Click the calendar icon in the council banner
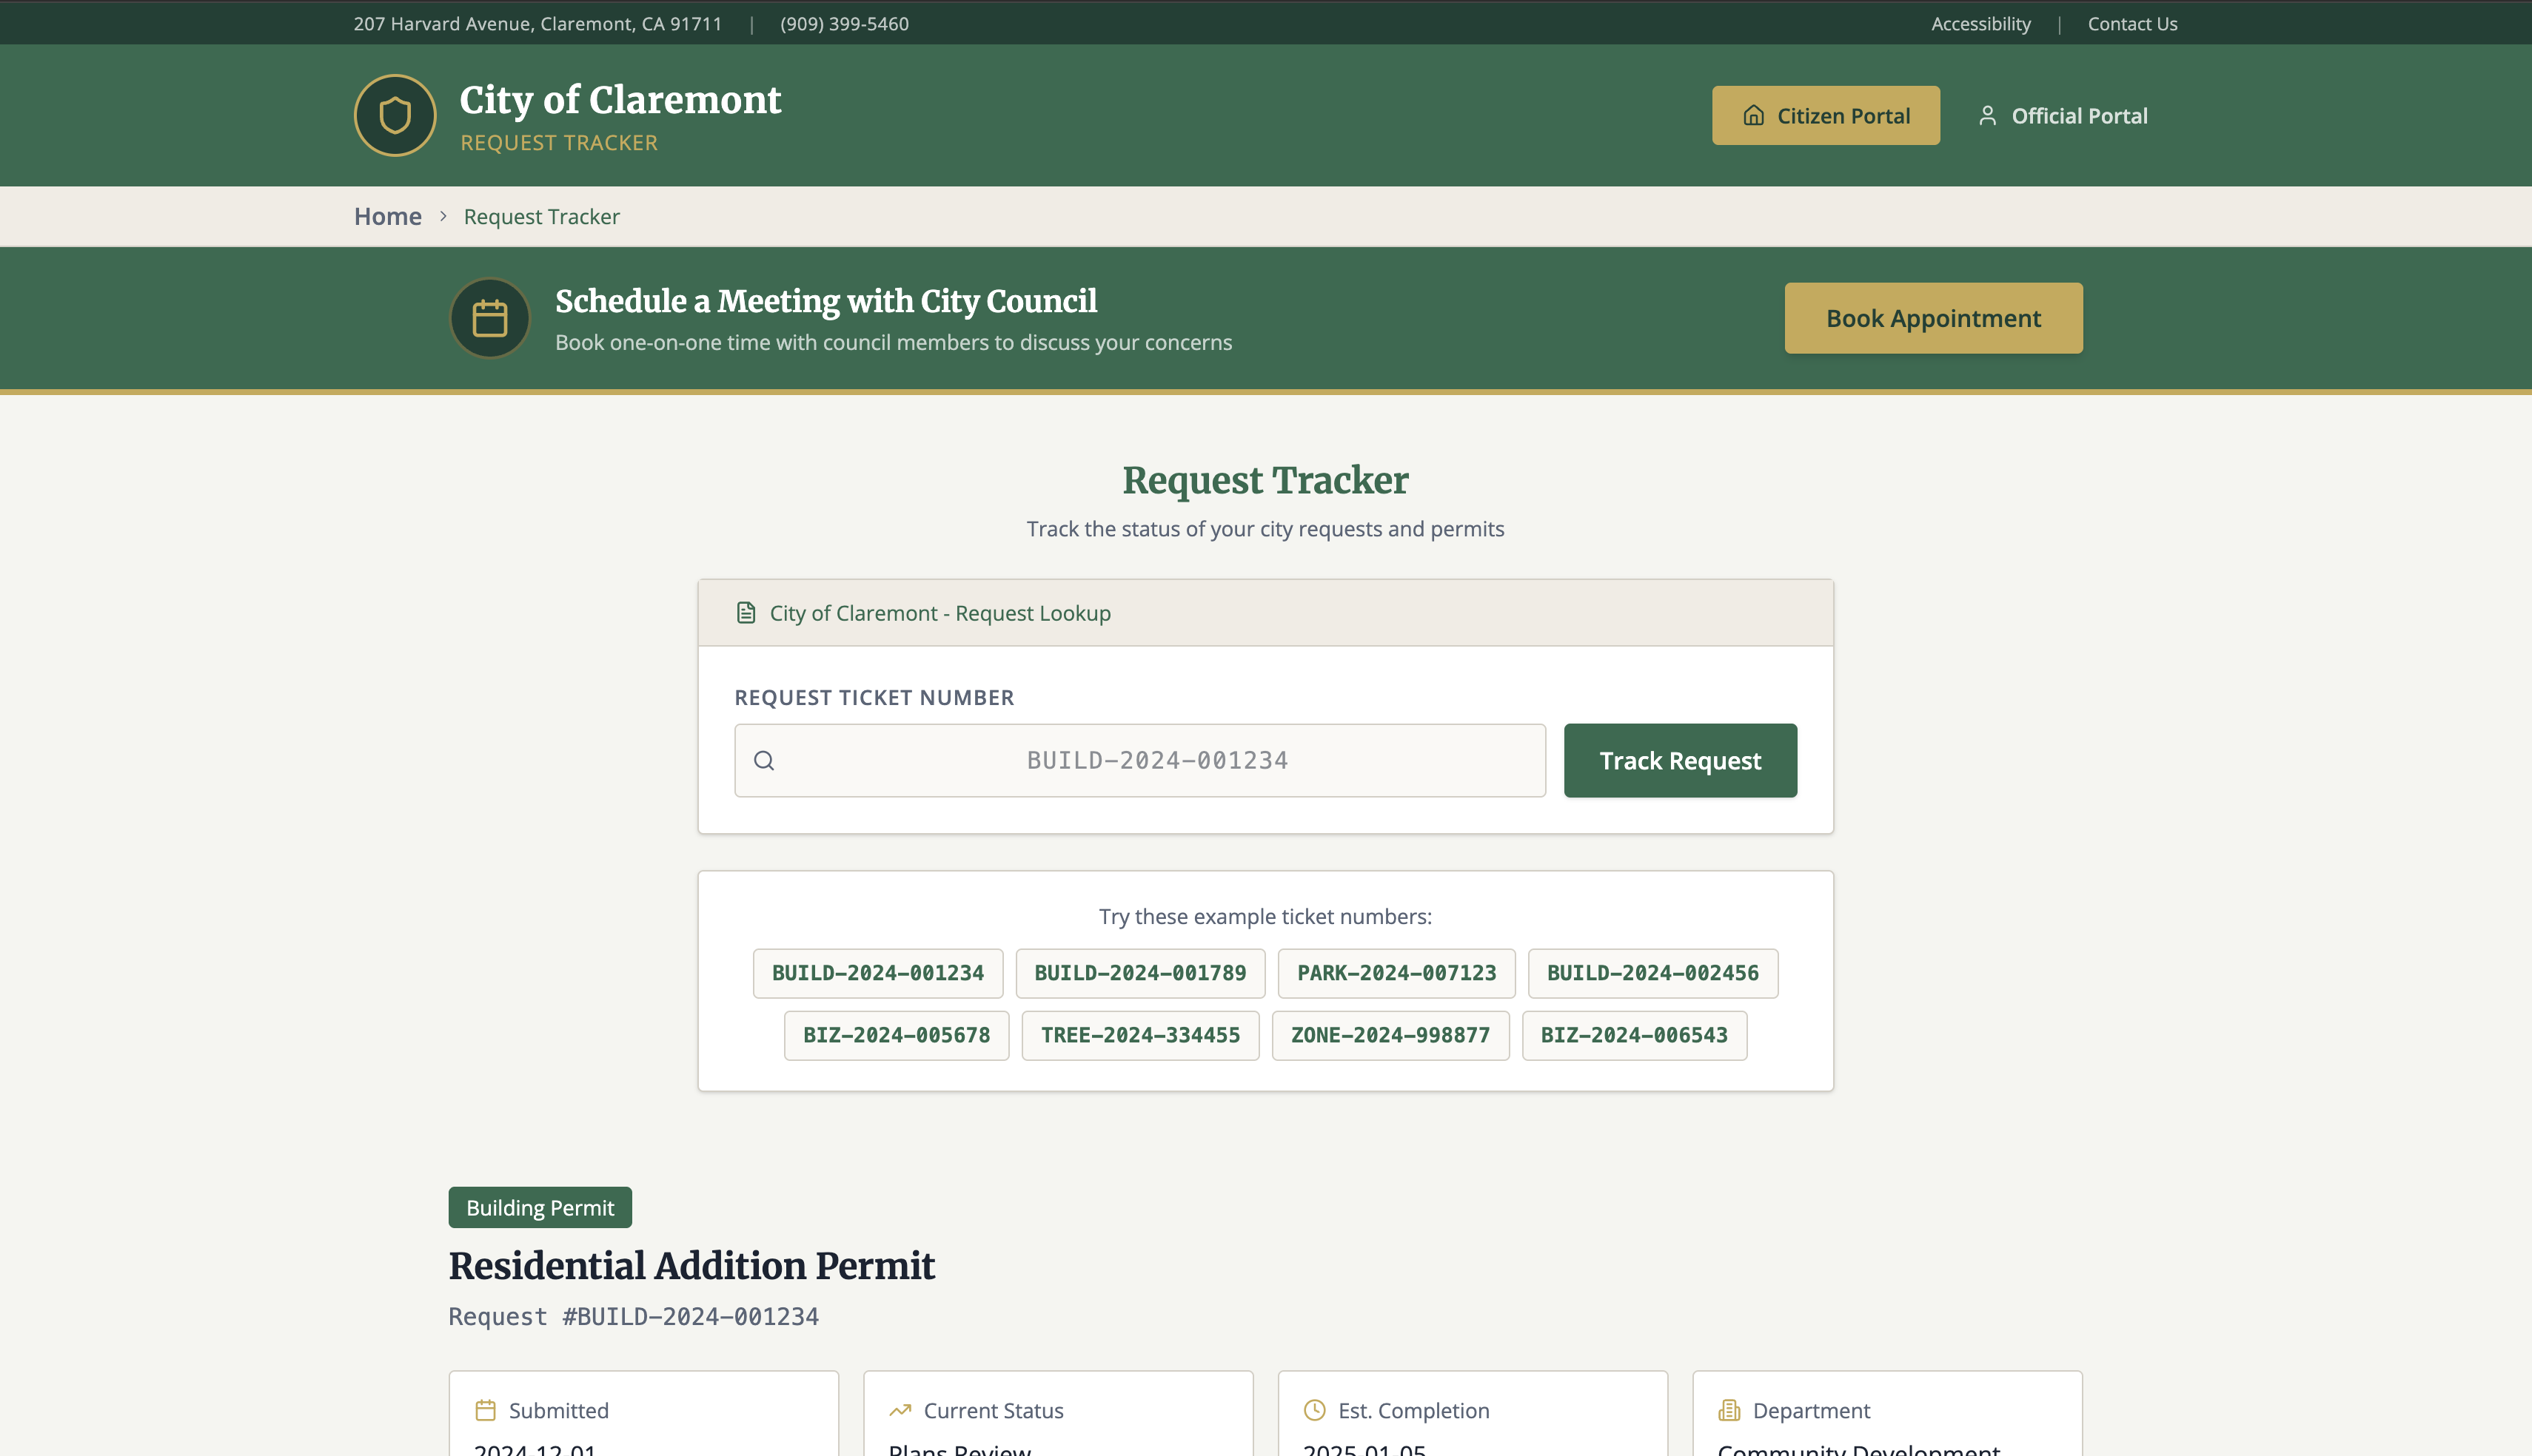The image size is (2532, 1456). click(x=489, y=317)
